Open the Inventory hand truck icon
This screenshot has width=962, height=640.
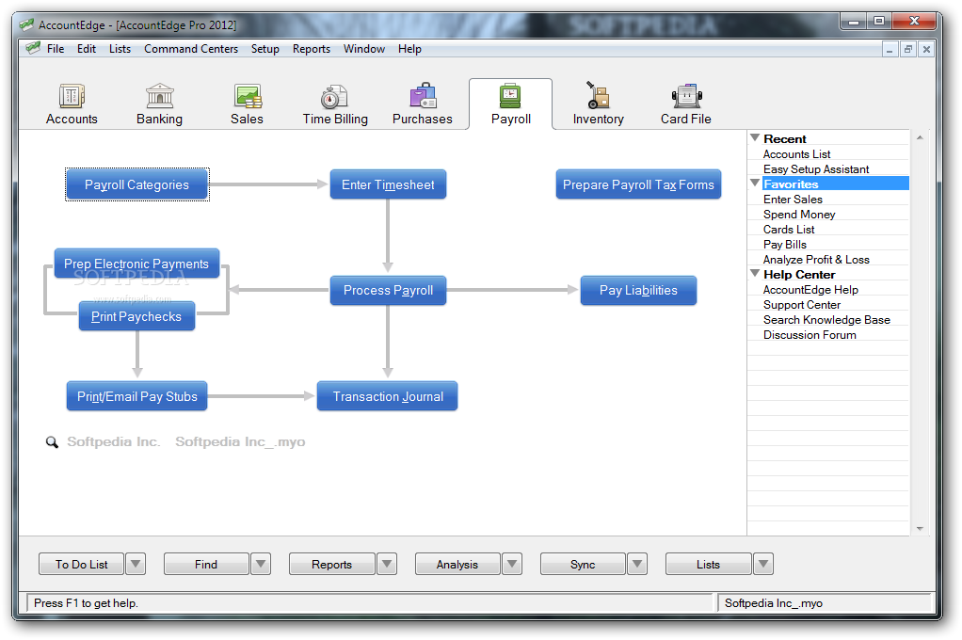(x=598, y=96)
